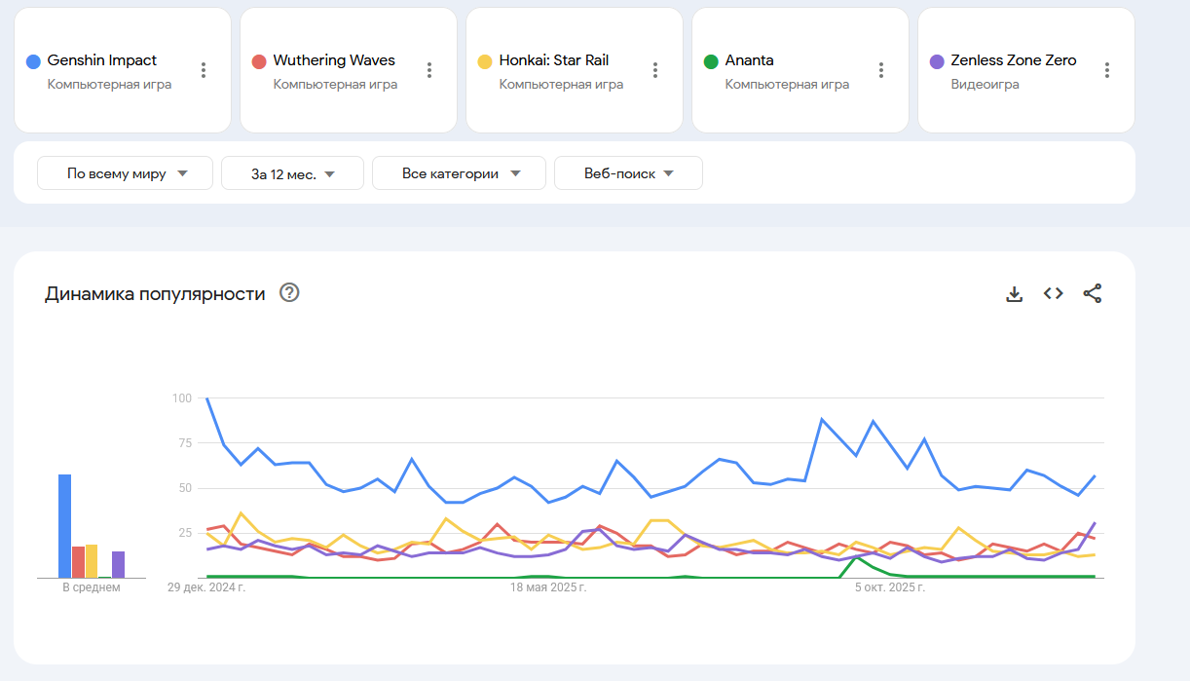Viewport: 1190px width, 681px height.
Task: Click the blue Genshin Impact color dot
Action: pyautogui.click(x=33, y=61)
